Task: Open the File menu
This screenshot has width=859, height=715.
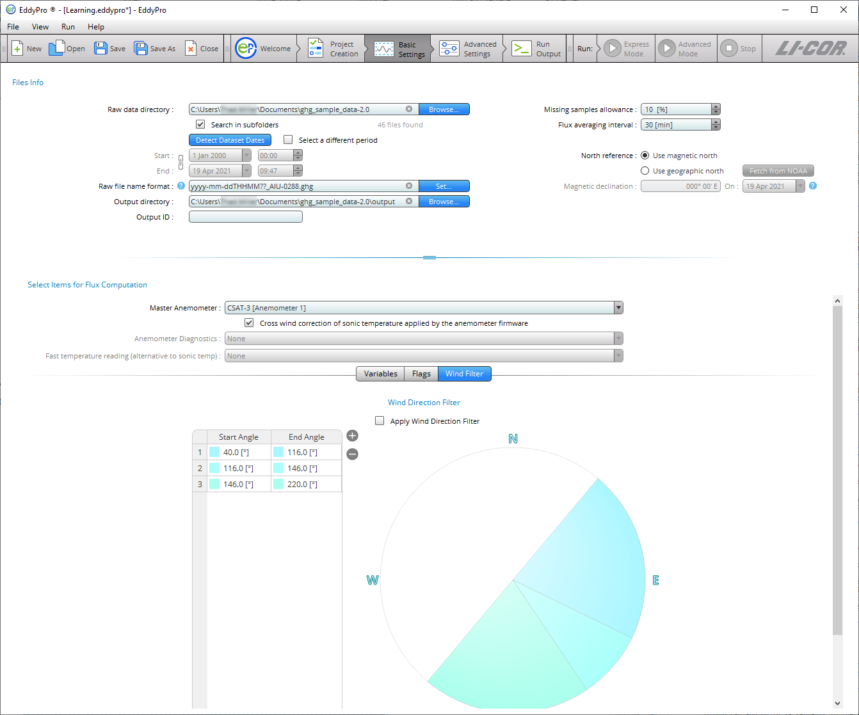Action: click(x=13, y=27)
